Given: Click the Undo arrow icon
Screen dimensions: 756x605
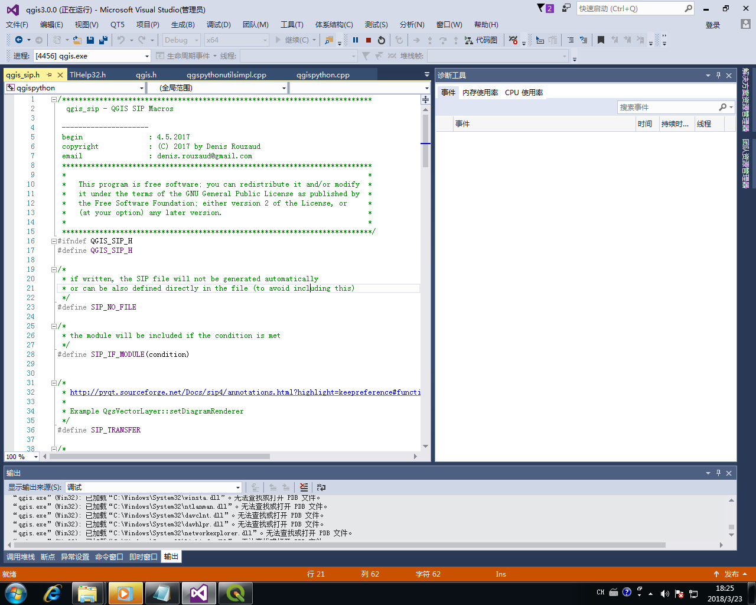Looking at the screenshot, I should click(121, 40).
